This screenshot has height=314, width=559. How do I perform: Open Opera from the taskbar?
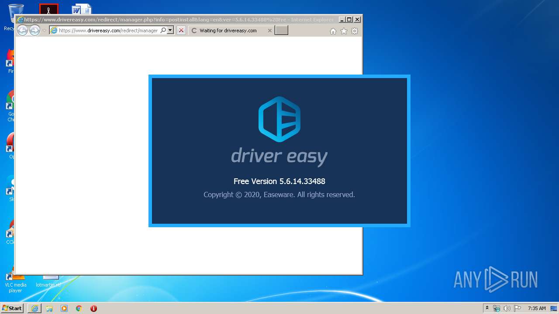[x=93, y=308]
